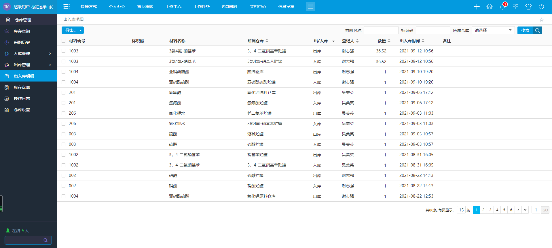Check the select-all header checkbox

tap(64, 41)
